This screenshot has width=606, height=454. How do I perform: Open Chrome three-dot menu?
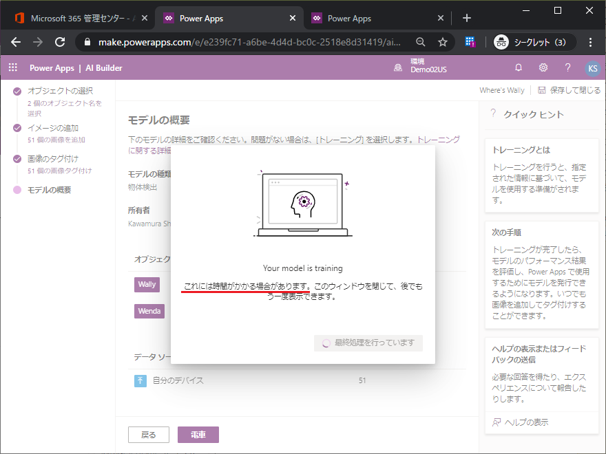590,42
